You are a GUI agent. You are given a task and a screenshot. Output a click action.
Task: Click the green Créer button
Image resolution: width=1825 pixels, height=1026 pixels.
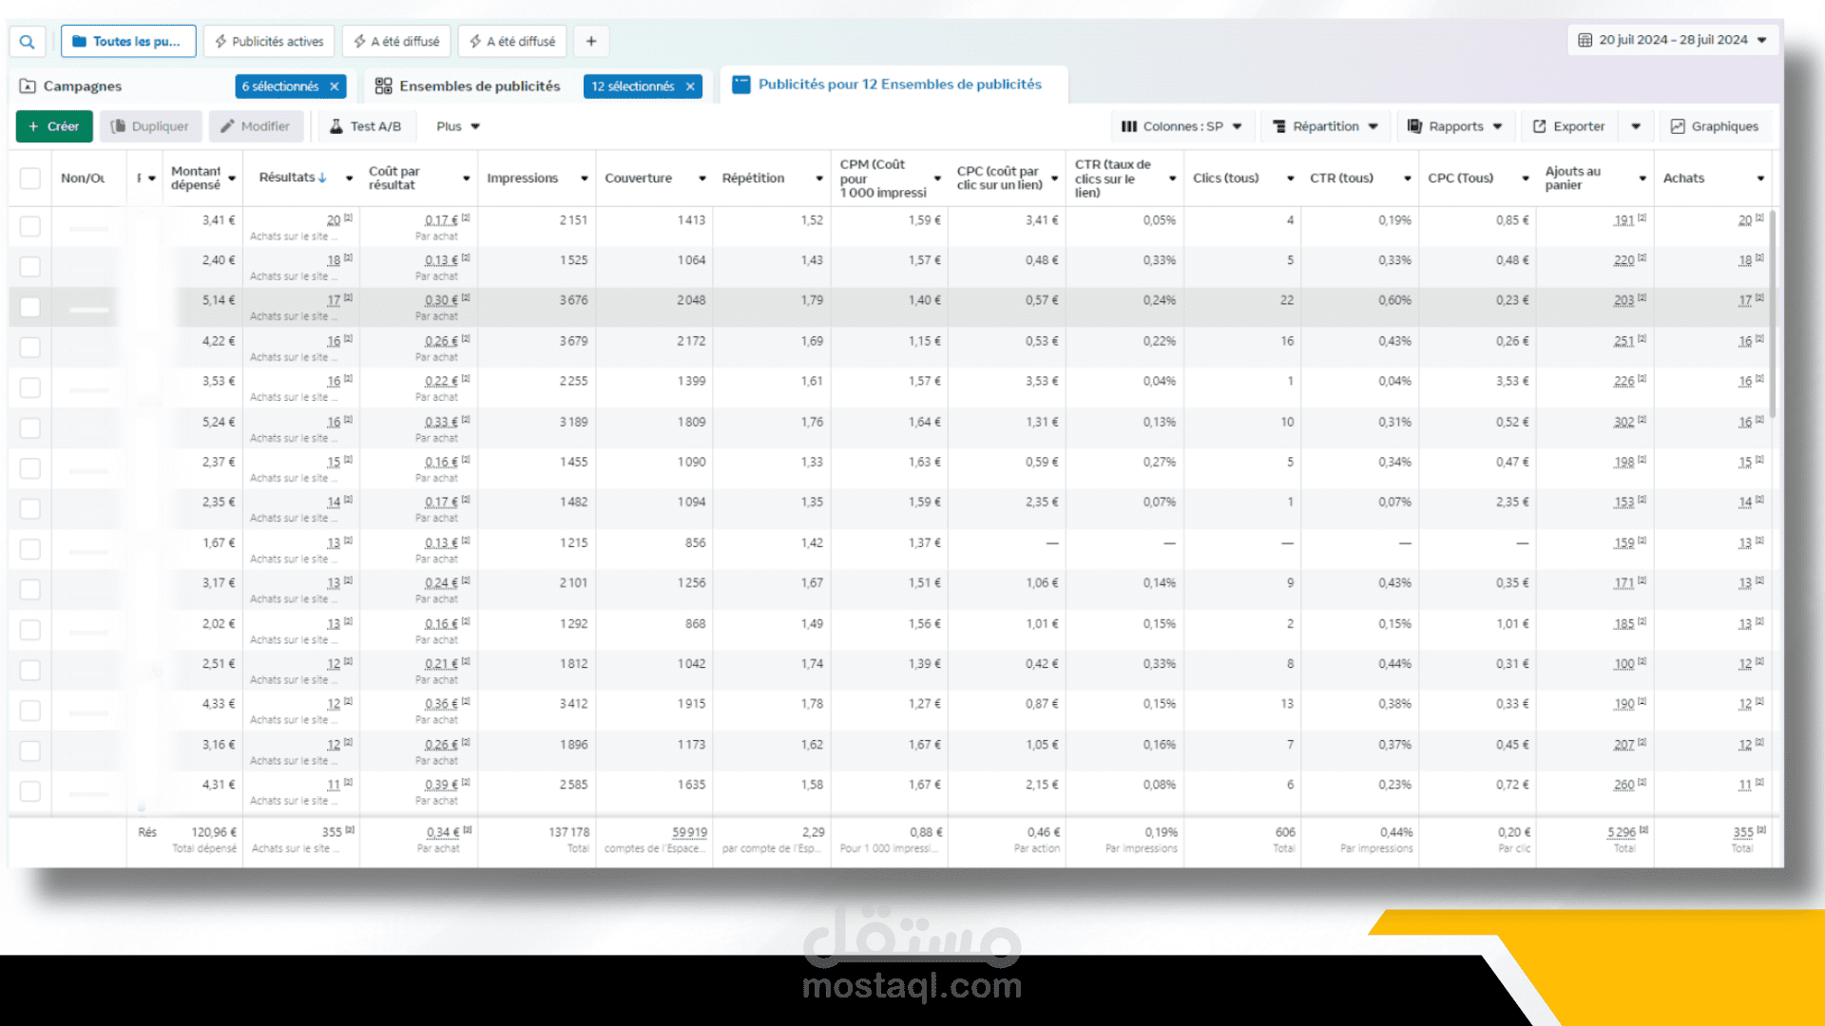coord(54,126)
